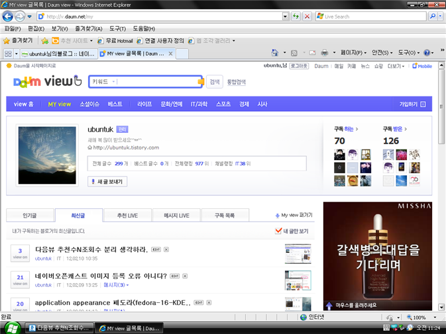Click the Home icon in command bar
Image resolution: width=446 pixels, height=334 pixels.
tap(275, 52)
